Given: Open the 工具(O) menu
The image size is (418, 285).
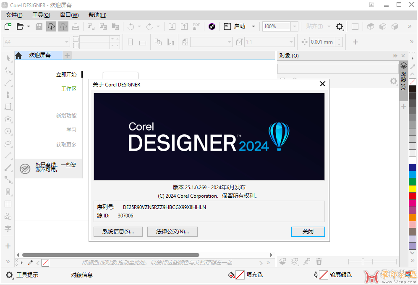Looking at the screenshot, I should click(41, 15).
